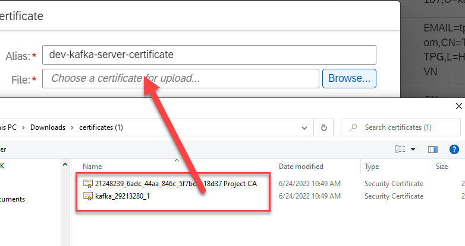Select the Project CA certificate file
465x246 pixels.
pyautogui.click(x=175, y=184)
